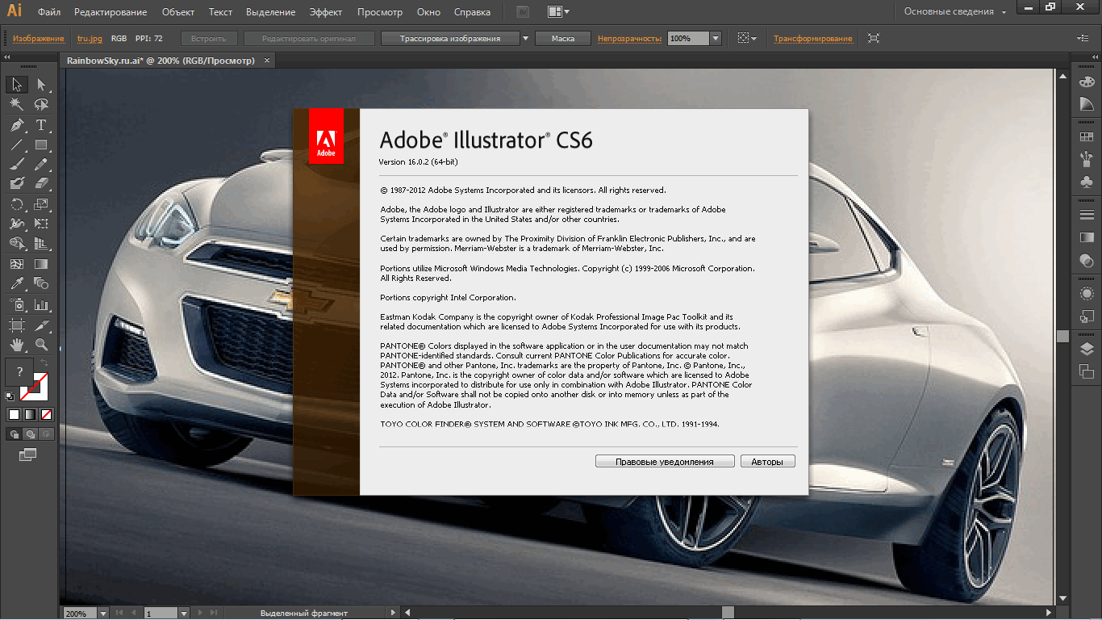Swap fill and stroke arrows
The image size is (1102, 620).
pos(44,363)
